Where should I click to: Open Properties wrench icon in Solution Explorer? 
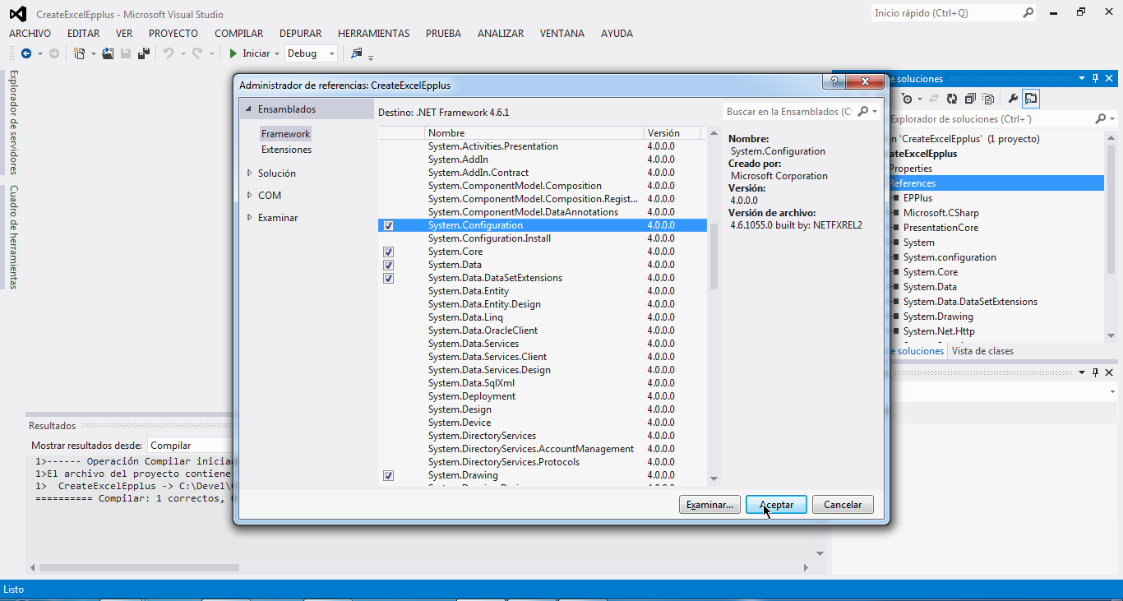[1013, 99]
